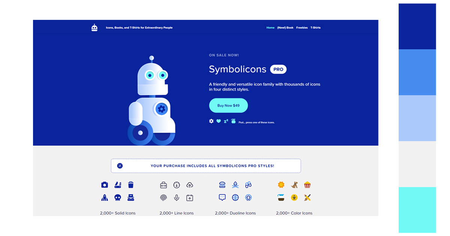Click the heart icon under Buy Now

219,121
